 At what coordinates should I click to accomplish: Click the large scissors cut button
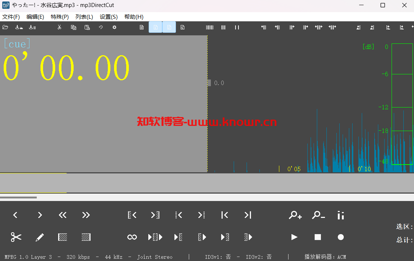[16, 237]
